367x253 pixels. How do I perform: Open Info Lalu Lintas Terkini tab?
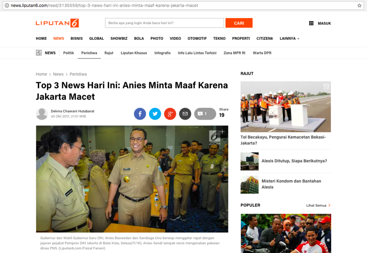pyautogui.click(x=197, y=53)
